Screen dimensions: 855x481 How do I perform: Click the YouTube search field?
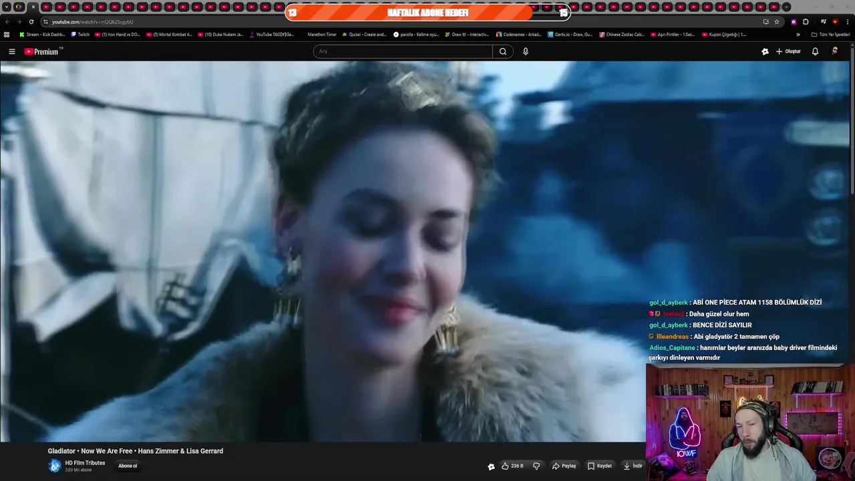(403, 51)
